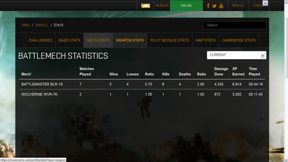Click the BATTLEMECH STATISTICS heading
The height and width of the screenshot is (162, 288).
[x=63, y=56]
